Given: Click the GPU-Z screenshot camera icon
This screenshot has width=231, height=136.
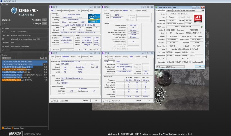Looking at the screenshot, I should (203, 10).
